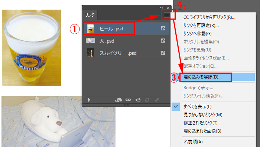Select the beer glass image on canvas
This screenshot has width=260, height=147.
[x=31, y=48]
